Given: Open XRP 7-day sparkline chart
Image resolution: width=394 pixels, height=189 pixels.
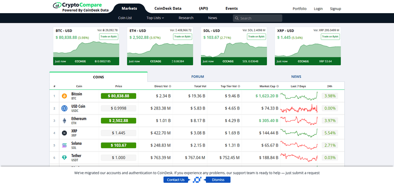Looking at the screenshot, I should (299, 133).
